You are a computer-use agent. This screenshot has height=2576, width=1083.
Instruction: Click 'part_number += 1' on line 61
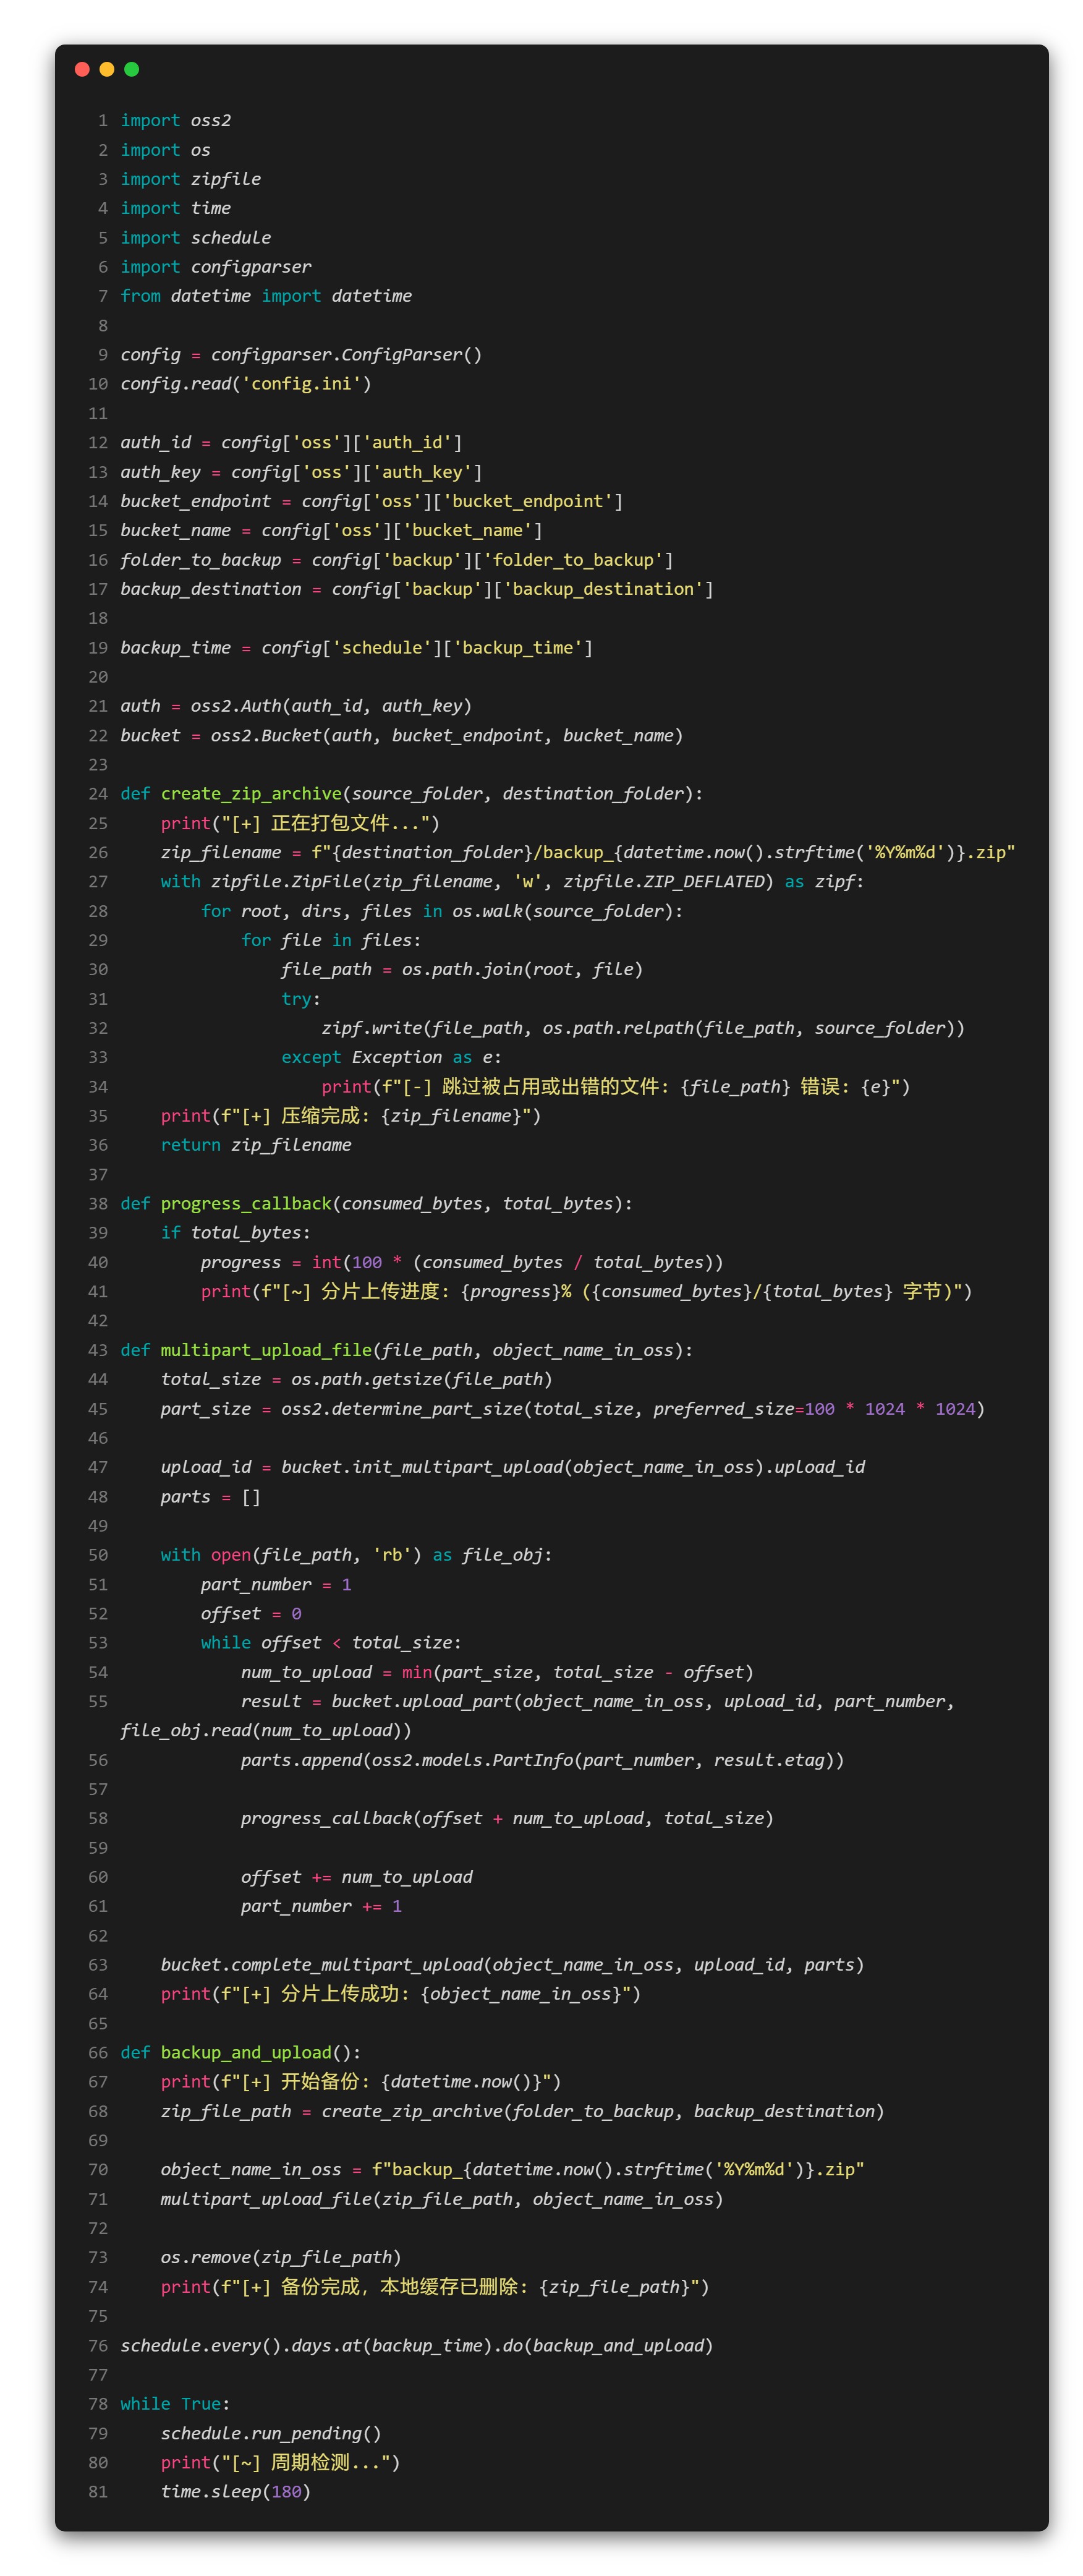(321, 1906)
